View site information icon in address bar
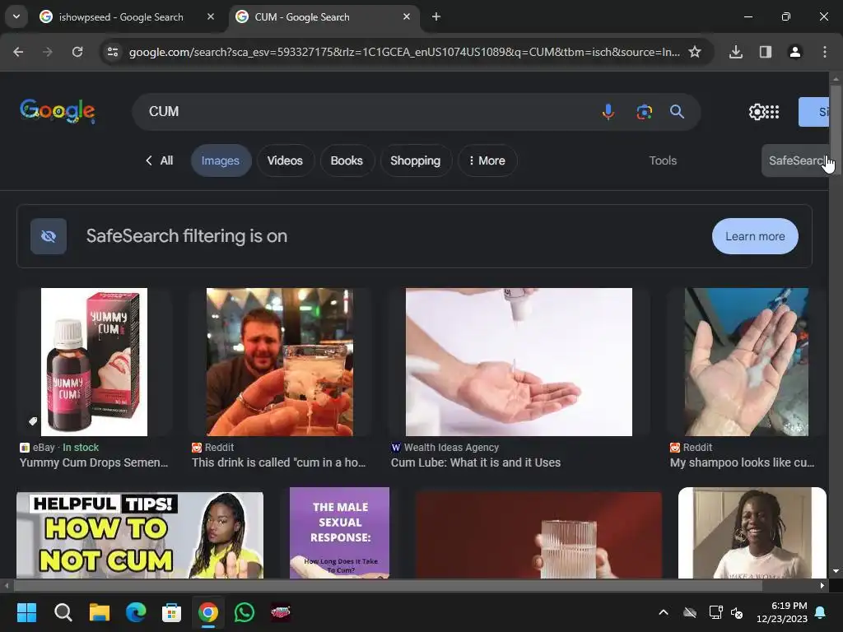This screenshot has width=843, height=632. point(113,52)
